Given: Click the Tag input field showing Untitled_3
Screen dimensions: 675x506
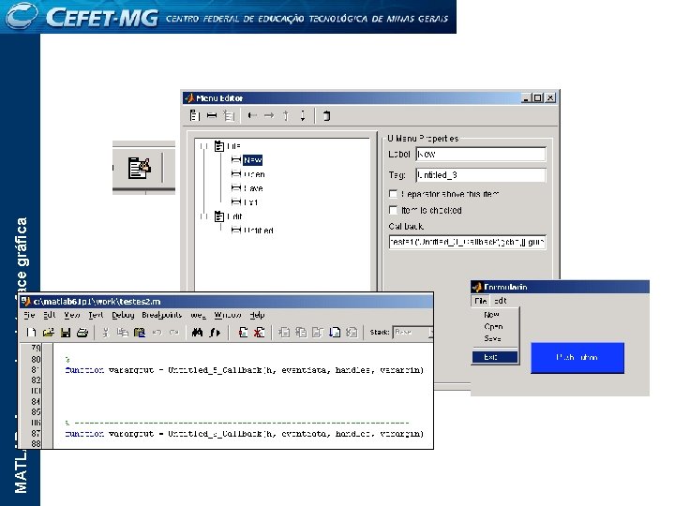Looking at the screenshot, I should click(x=481, y=175).
